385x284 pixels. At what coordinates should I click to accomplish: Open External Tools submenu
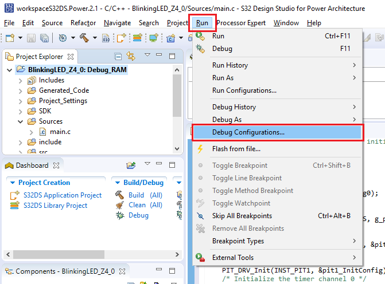[x=278, y=258]
